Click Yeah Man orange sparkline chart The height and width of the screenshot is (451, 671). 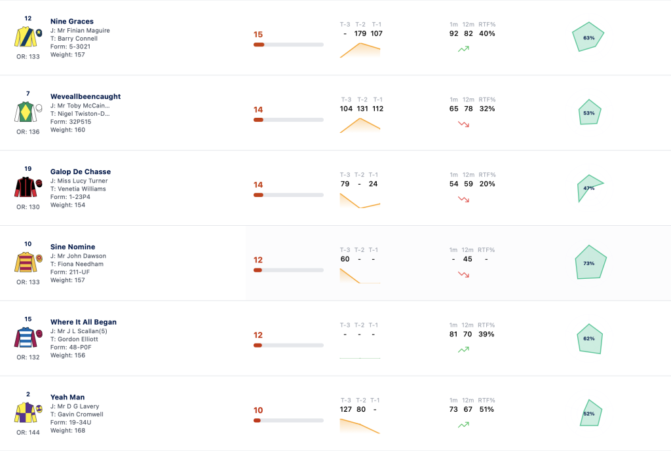point(360,426)
